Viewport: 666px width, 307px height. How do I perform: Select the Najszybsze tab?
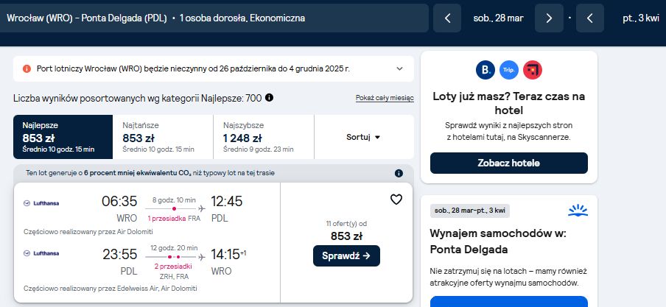264,137
